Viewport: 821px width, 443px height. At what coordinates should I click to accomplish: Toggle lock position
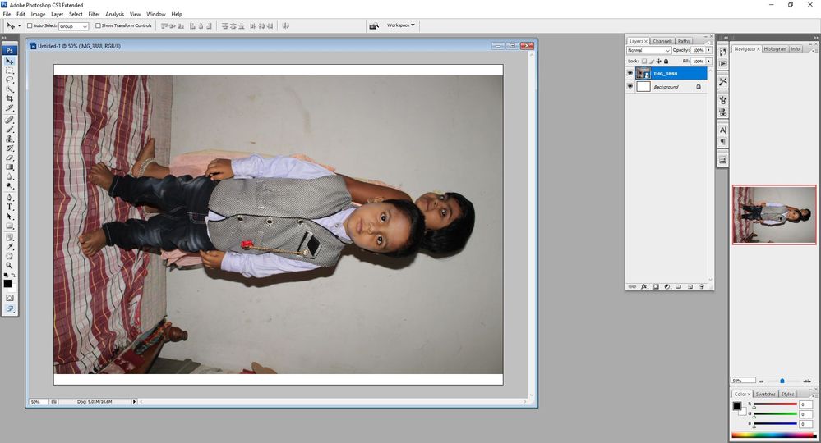pyautogui.click(x=658, y=62)
